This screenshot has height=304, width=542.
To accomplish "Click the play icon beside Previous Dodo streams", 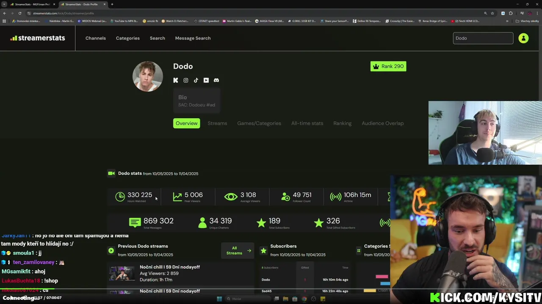I will click(x=111, y=250).
